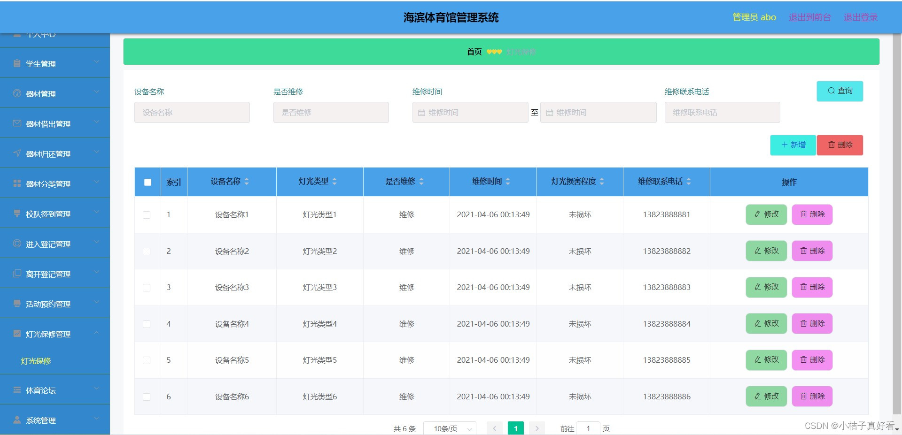Screen dimensions: 902x435
Task: Click the sort arrows on 是否维修 column
Action: pyautogui.click(x=421, y=182)
